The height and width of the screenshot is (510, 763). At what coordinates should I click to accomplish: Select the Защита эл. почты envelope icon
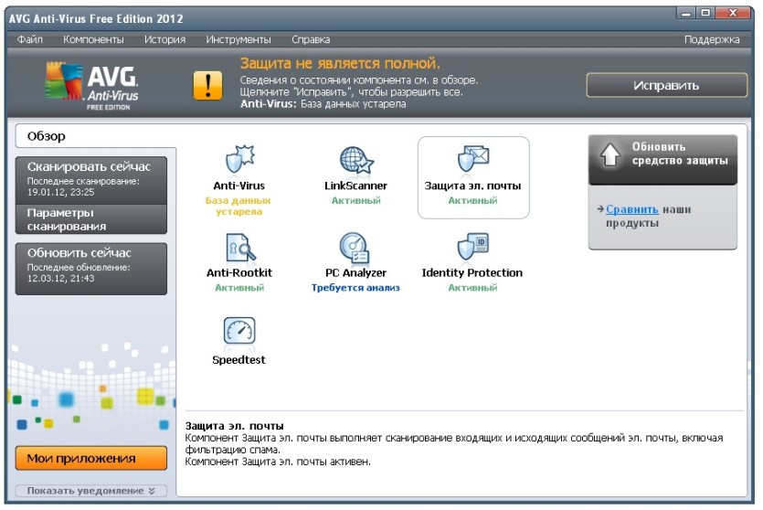473,159
